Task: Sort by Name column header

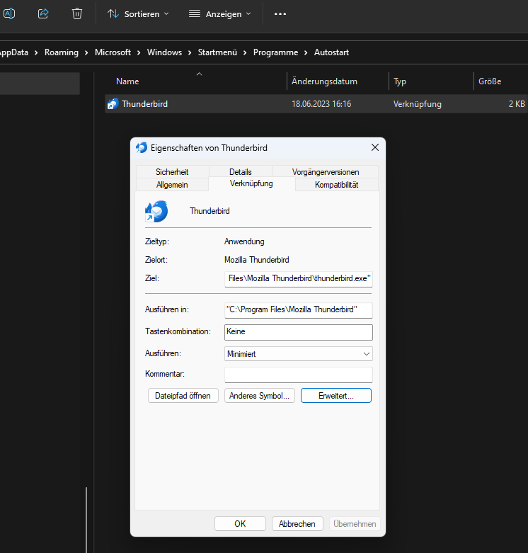Action: pyautogui.click(x=196, y=81)
